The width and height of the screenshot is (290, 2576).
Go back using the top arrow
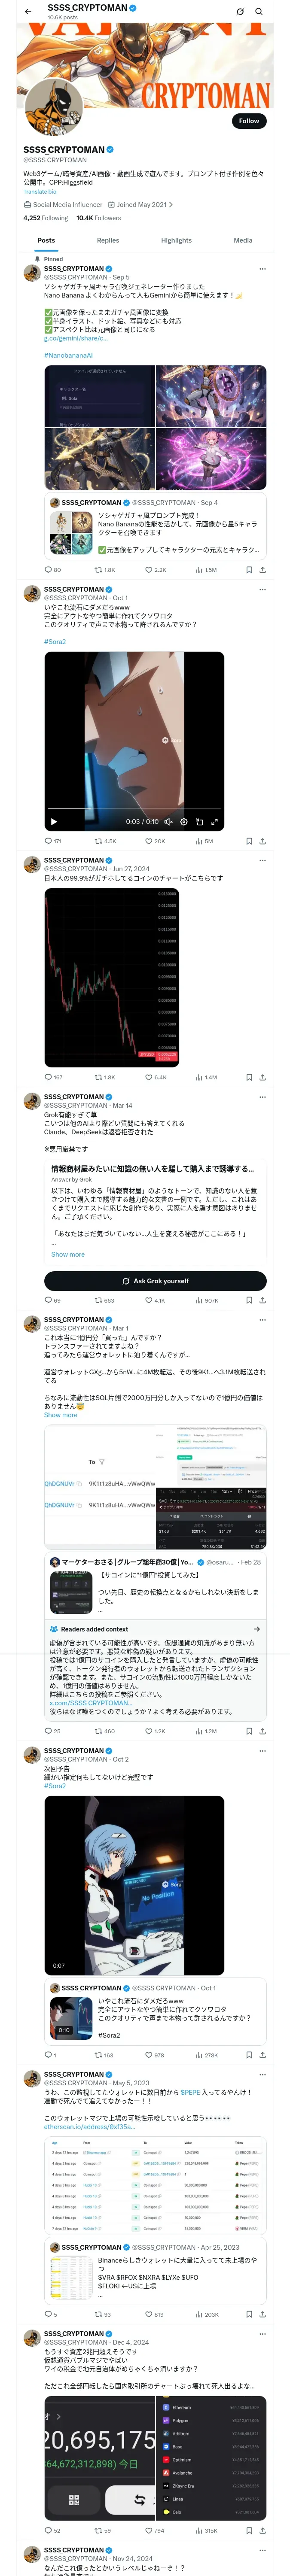pyautogui.click(x=28, y=12)
